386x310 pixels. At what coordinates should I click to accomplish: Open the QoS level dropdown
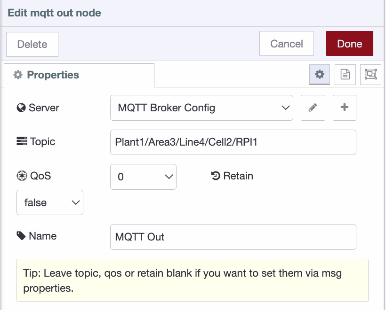143,177
